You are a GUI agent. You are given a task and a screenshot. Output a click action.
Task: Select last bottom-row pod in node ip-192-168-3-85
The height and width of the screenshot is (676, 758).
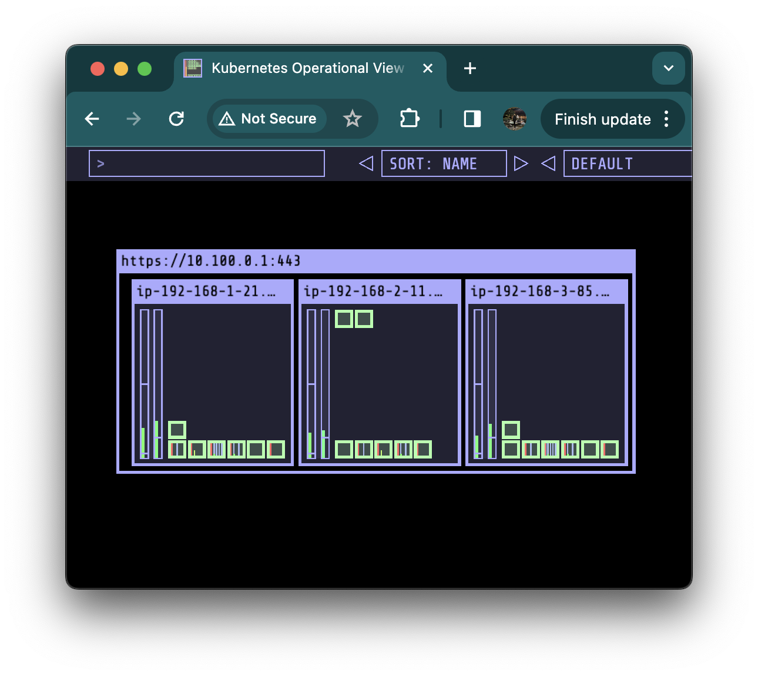click(x=610, y=450)
